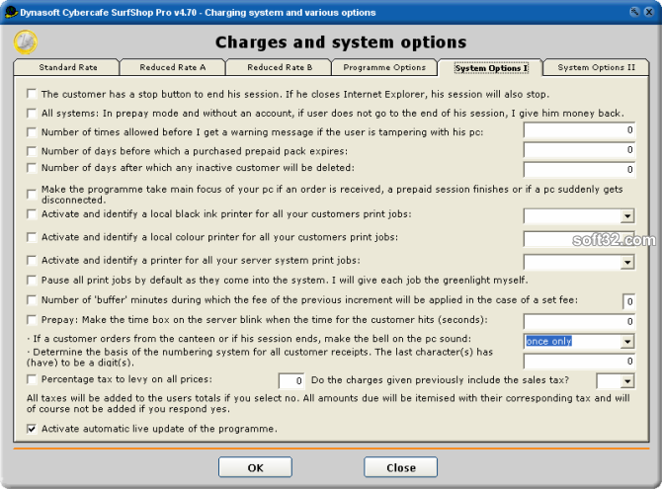
Task: Uncheck automatic live update of programme
Action: [x=32, y=429]
